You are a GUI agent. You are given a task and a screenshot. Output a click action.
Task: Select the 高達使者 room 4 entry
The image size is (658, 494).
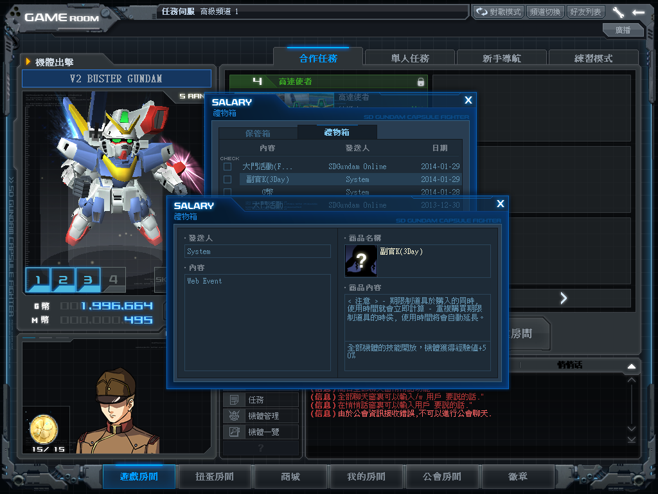328,82
